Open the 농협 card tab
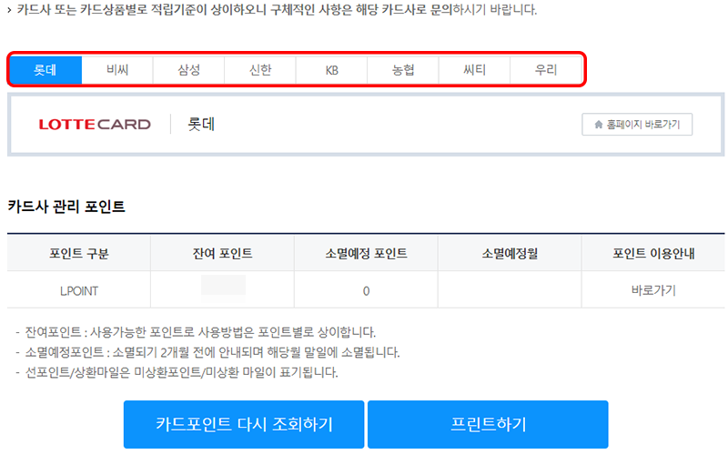728x455 pixels. click(403, 70)
